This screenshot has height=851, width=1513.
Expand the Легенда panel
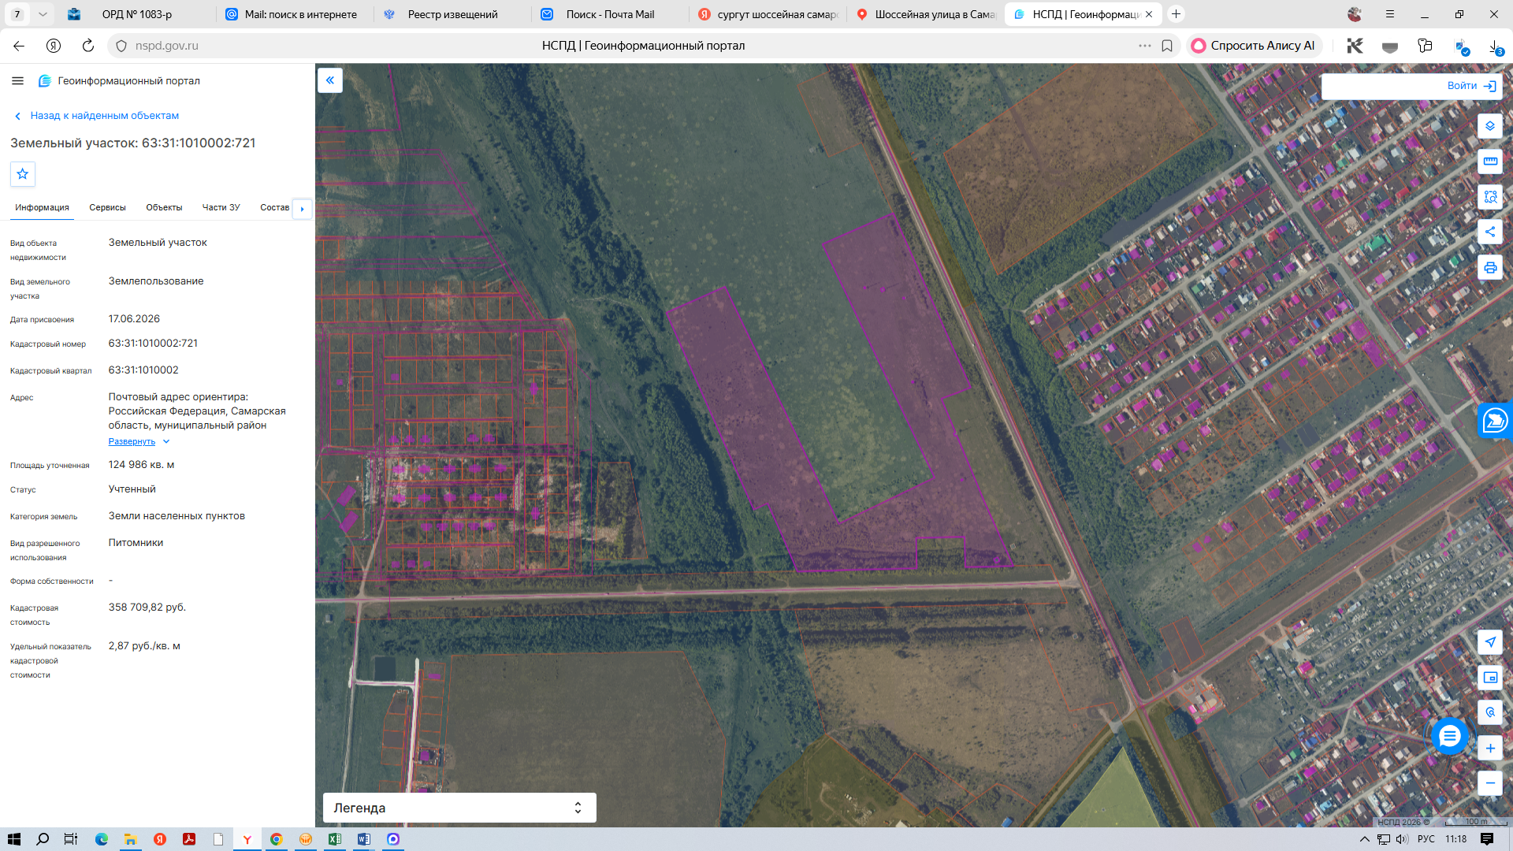pos(459,808)
